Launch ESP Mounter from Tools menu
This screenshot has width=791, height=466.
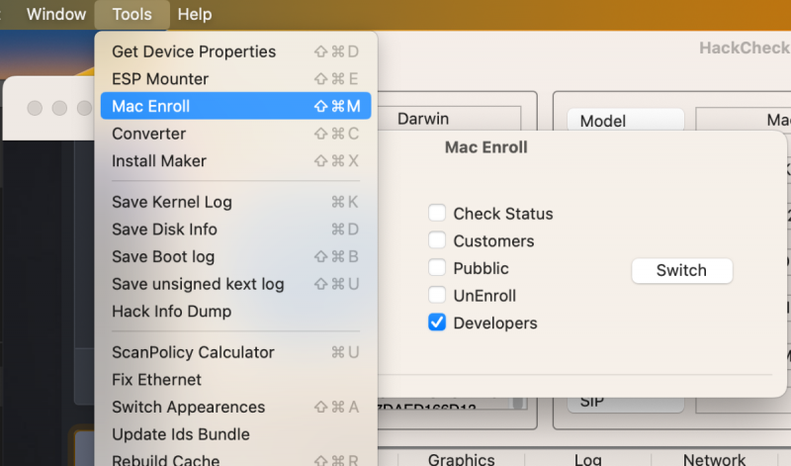(160, 79)
